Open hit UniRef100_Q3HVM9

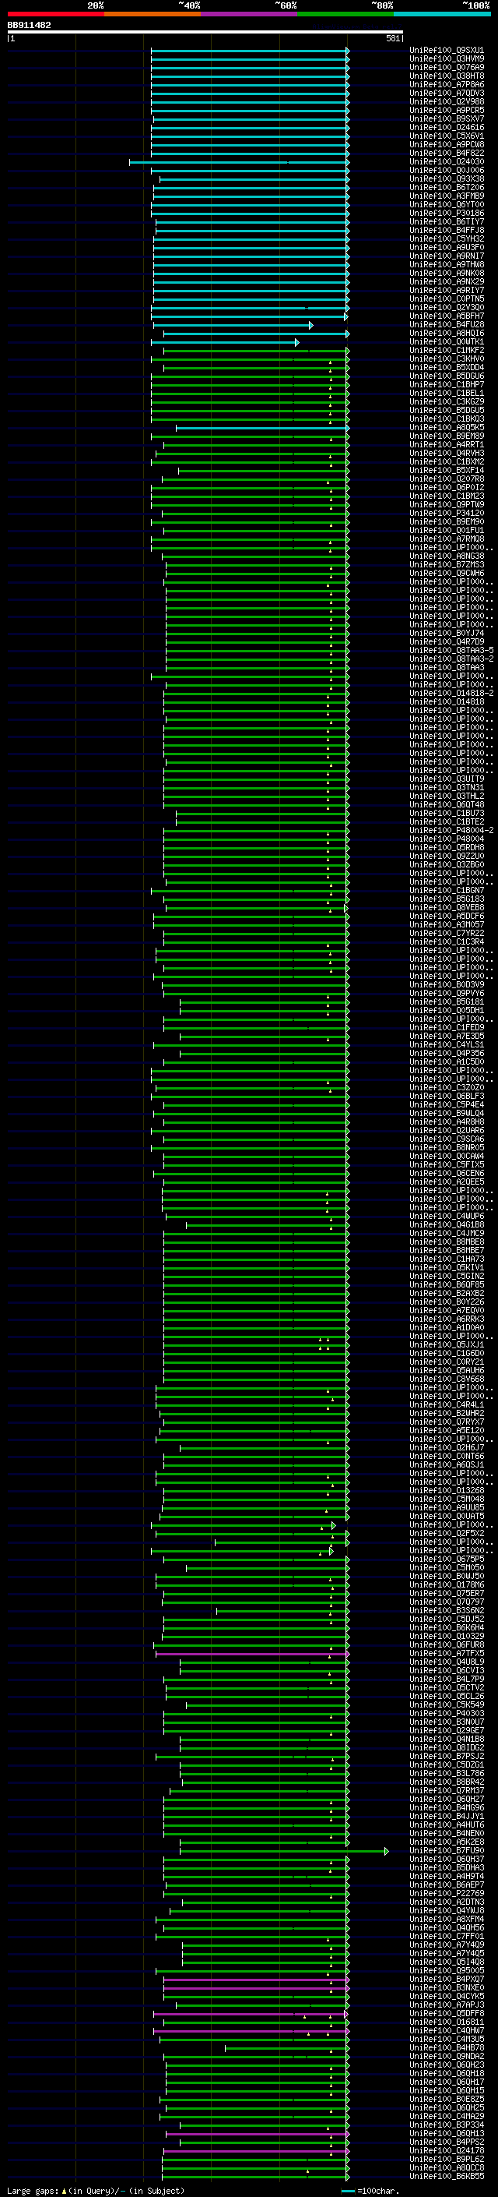447,59
